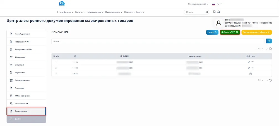Click the ИНН/БИН column header
Screen dimensions: 279x126
coord(124,56)
